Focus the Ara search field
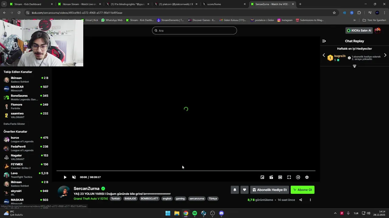Screen dimensions: 389x218 194,30
